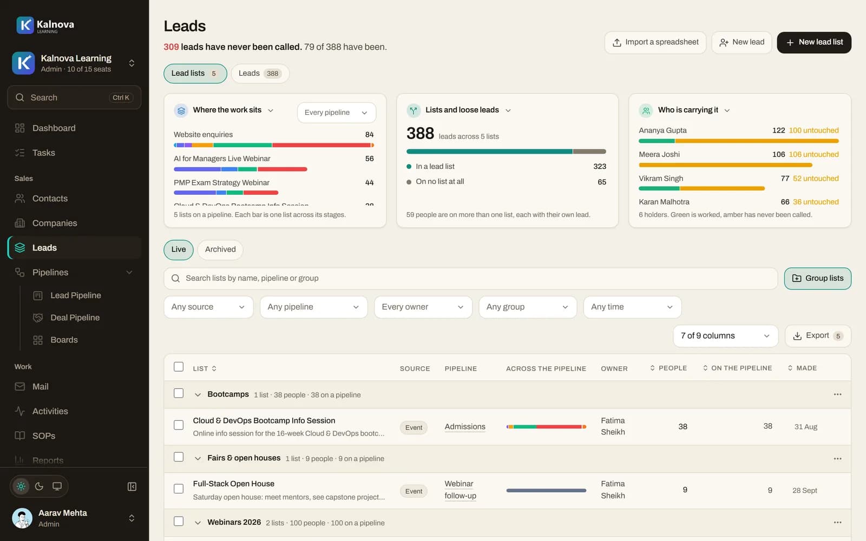
Task: Open the Tasks checklist icon
Action: [20, 153]
